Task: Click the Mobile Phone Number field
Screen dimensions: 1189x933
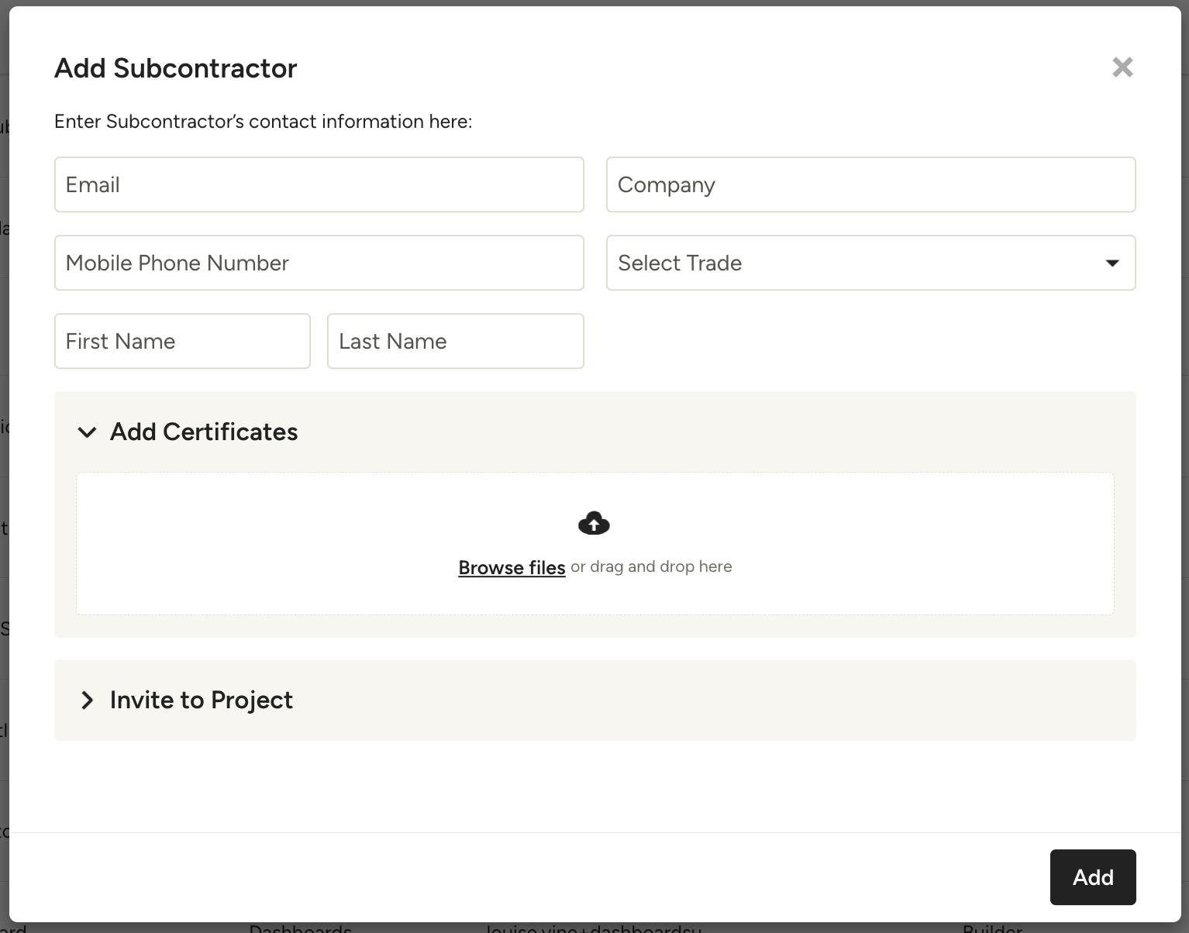Action: click(x=319, y=263)
